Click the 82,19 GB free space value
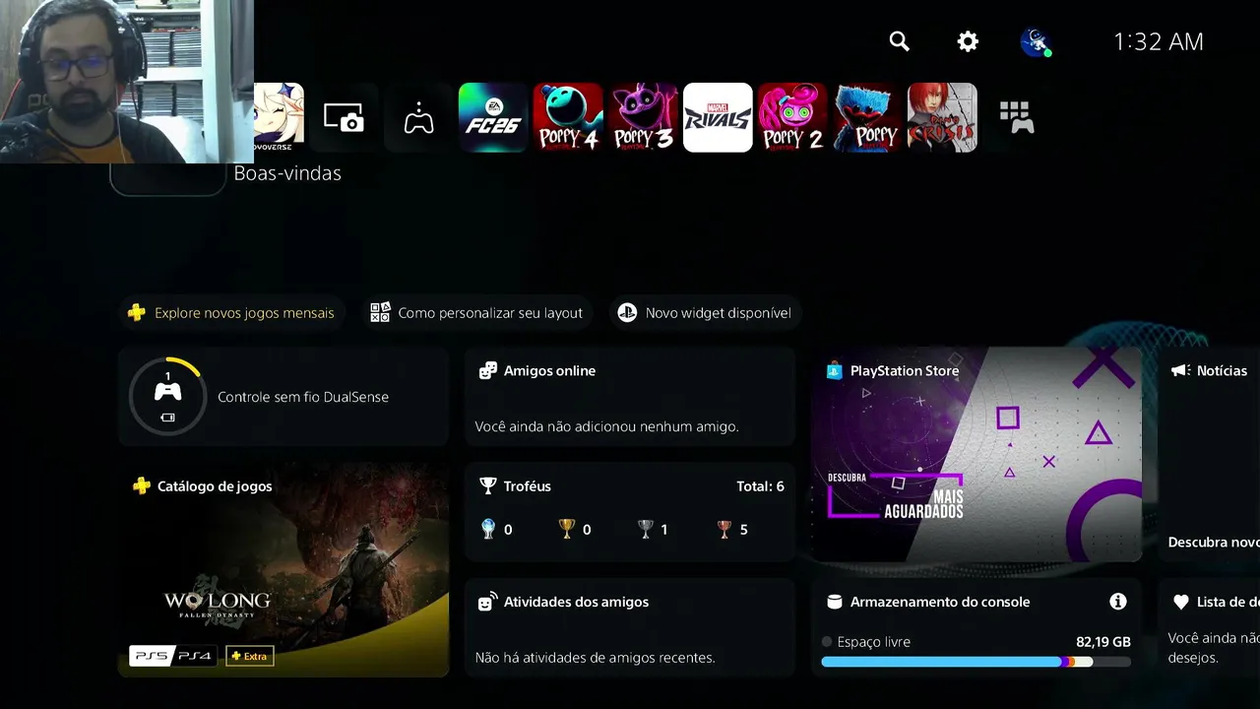Image resolution: width=1260 pixels, height=709 pixels. 1103,642
